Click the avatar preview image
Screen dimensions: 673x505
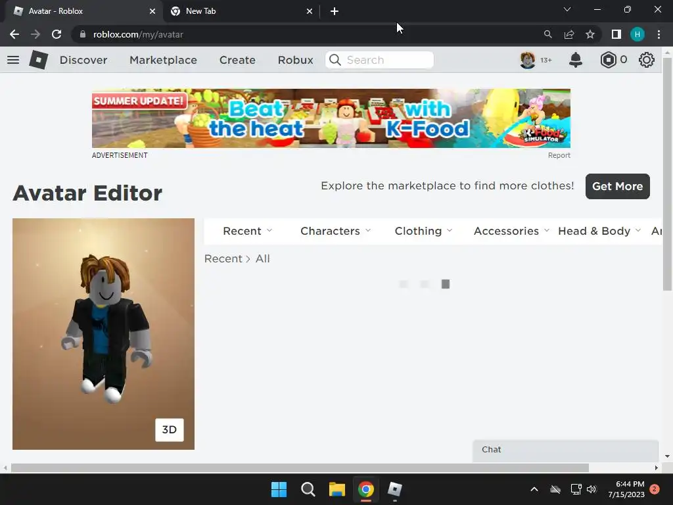coord(103,333)
